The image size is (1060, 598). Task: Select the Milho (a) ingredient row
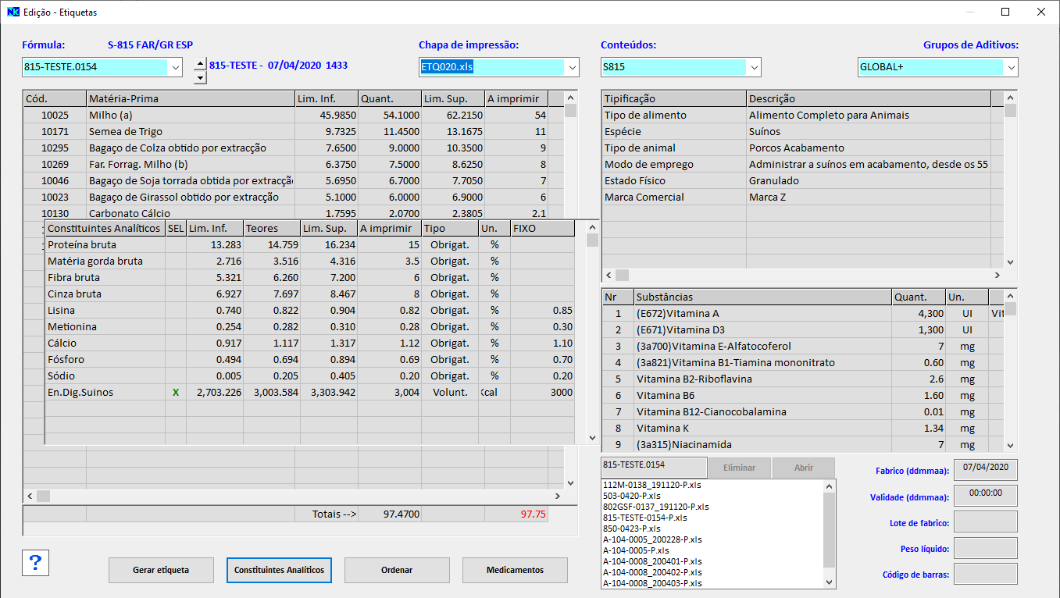(190, 116)
